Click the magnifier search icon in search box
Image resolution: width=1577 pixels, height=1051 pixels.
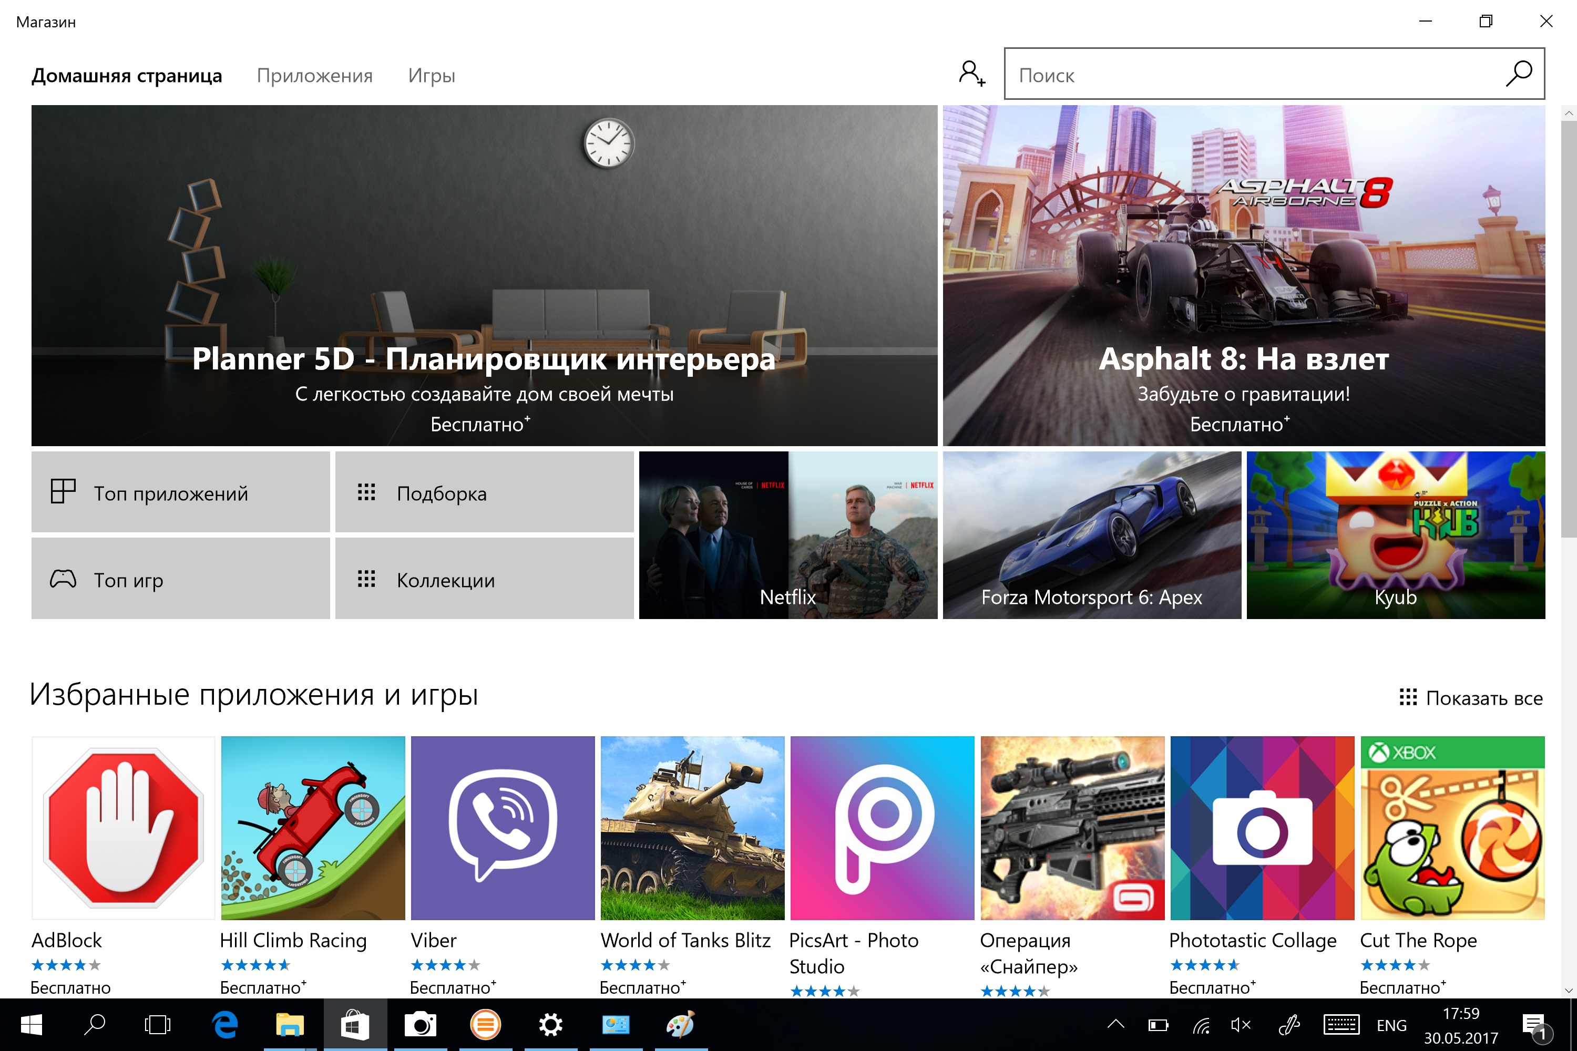click(x=1519, y=74)
